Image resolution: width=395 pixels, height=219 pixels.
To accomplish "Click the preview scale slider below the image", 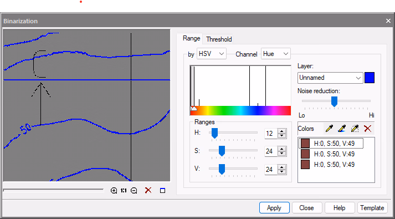I will tap(53, 190).
